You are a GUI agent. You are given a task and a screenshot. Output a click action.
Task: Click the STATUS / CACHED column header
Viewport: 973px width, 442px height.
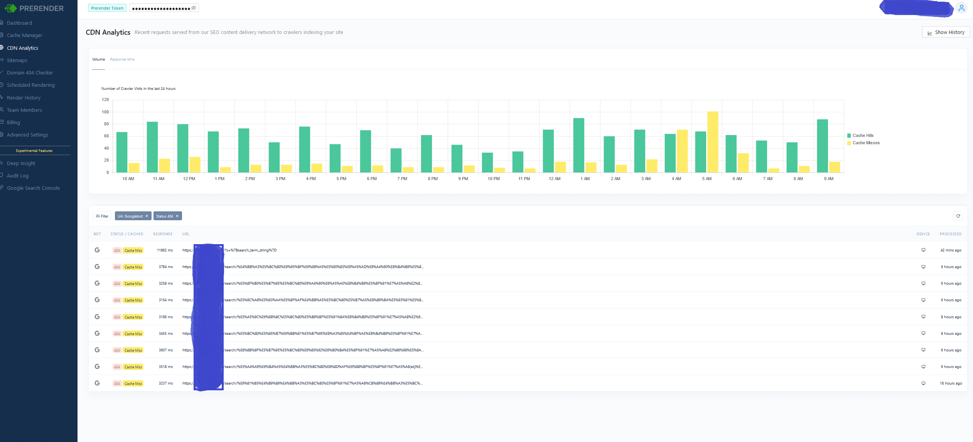coord(127,234)
